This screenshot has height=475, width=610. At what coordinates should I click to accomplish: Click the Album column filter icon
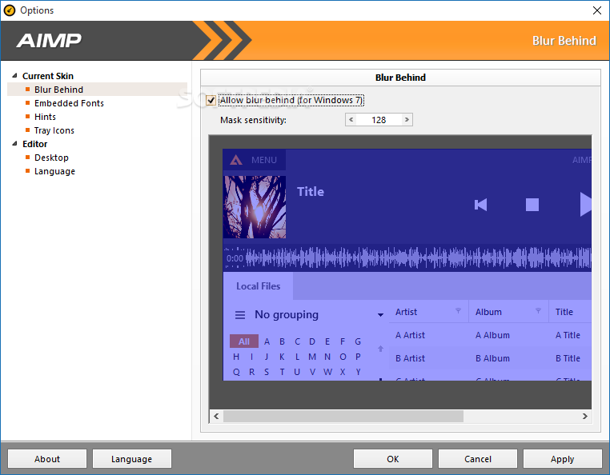[x=539, y=310]
